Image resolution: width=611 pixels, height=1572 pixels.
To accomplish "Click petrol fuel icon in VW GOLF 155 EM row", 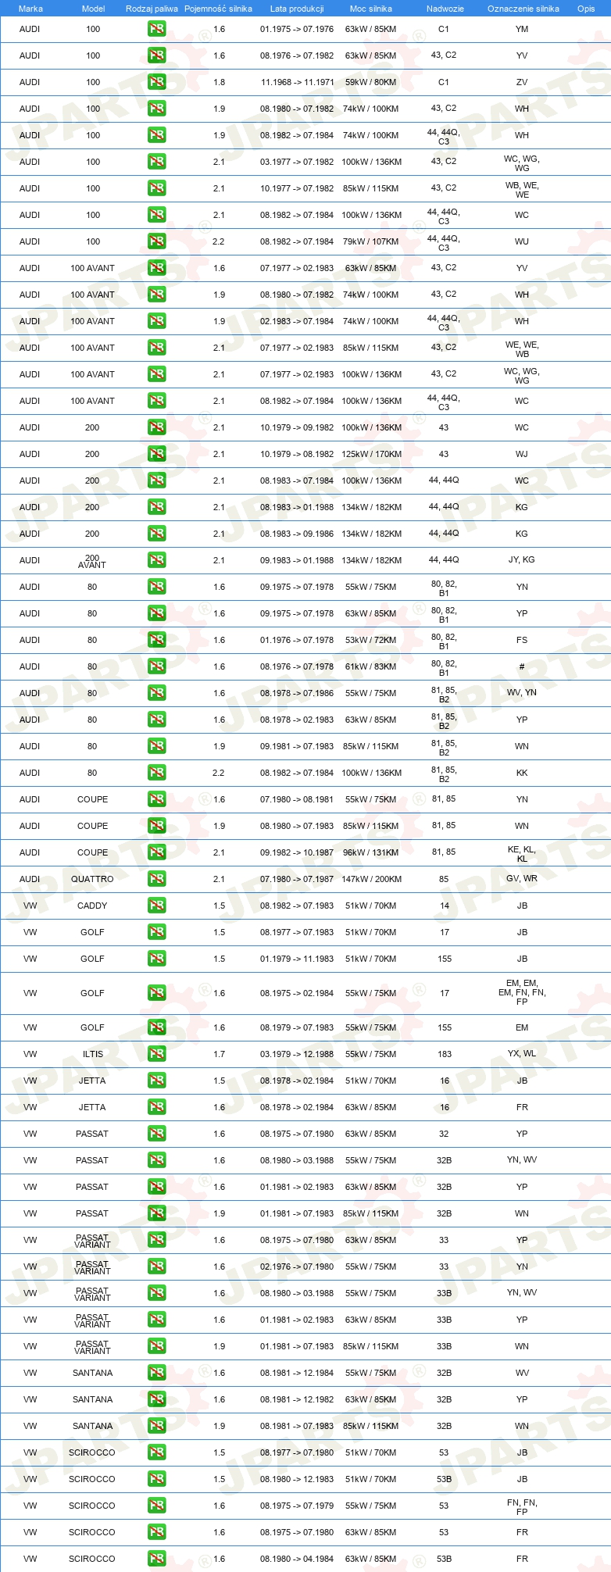I will 156,1027.
